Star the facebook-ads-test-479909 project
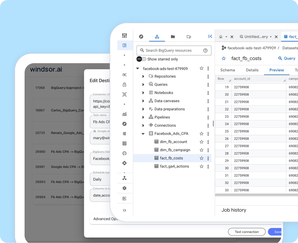This screenshot has width=298, height=243. click(x=202, y=68)
